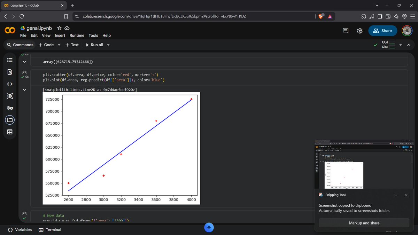Viewport: 418px width, 235px height.
Task: Open the Table of contents sidebar panel
Action: point(10,60)
